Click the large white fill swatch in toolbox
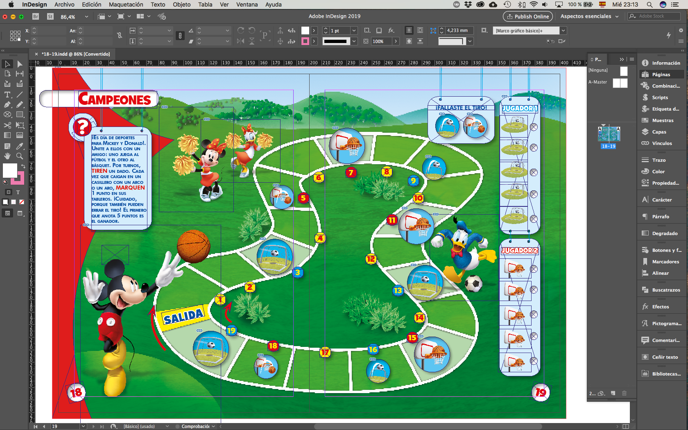 pos(9,170)
